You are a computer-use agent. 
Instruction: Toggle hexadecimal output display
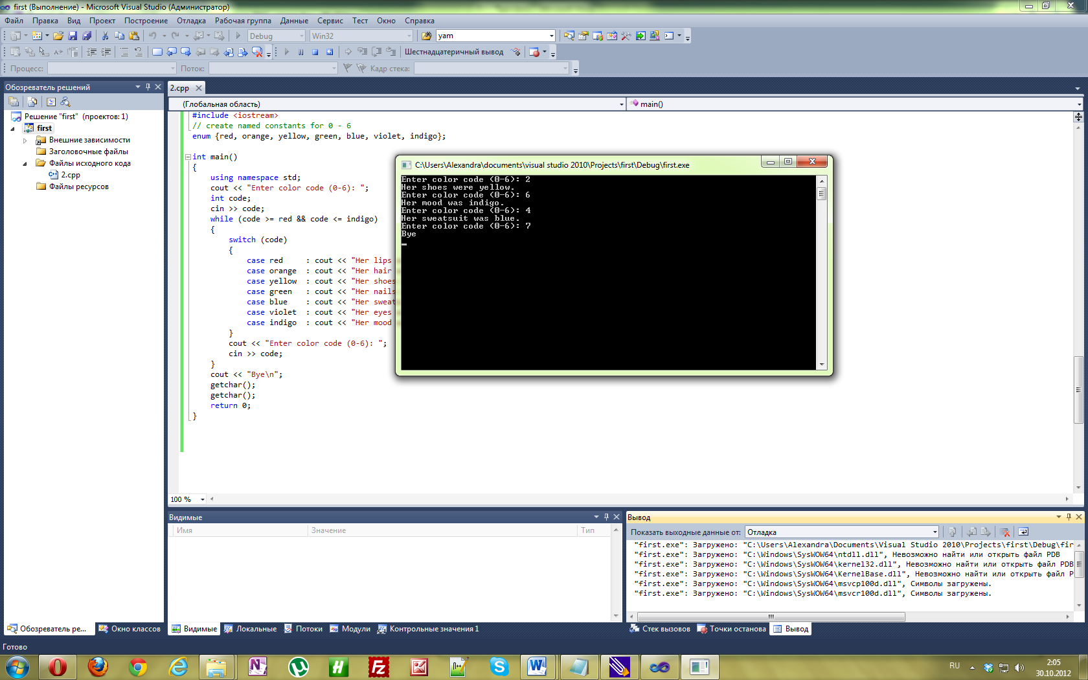[453, 52]
